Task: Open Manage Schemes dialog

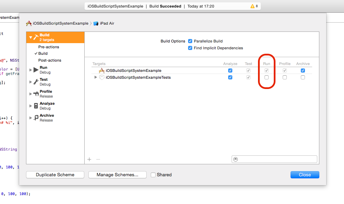Action: coord(118,175)
